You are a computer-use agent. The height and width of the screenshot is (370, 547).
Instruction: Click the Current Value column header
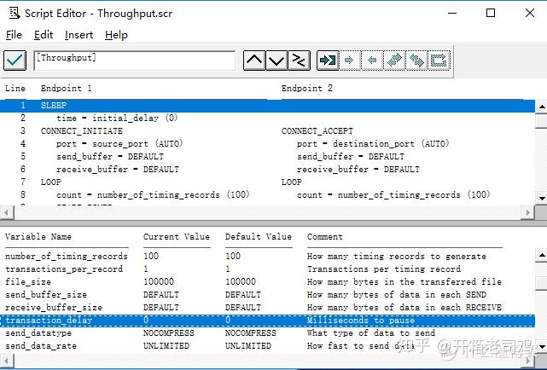pos(176,237)
